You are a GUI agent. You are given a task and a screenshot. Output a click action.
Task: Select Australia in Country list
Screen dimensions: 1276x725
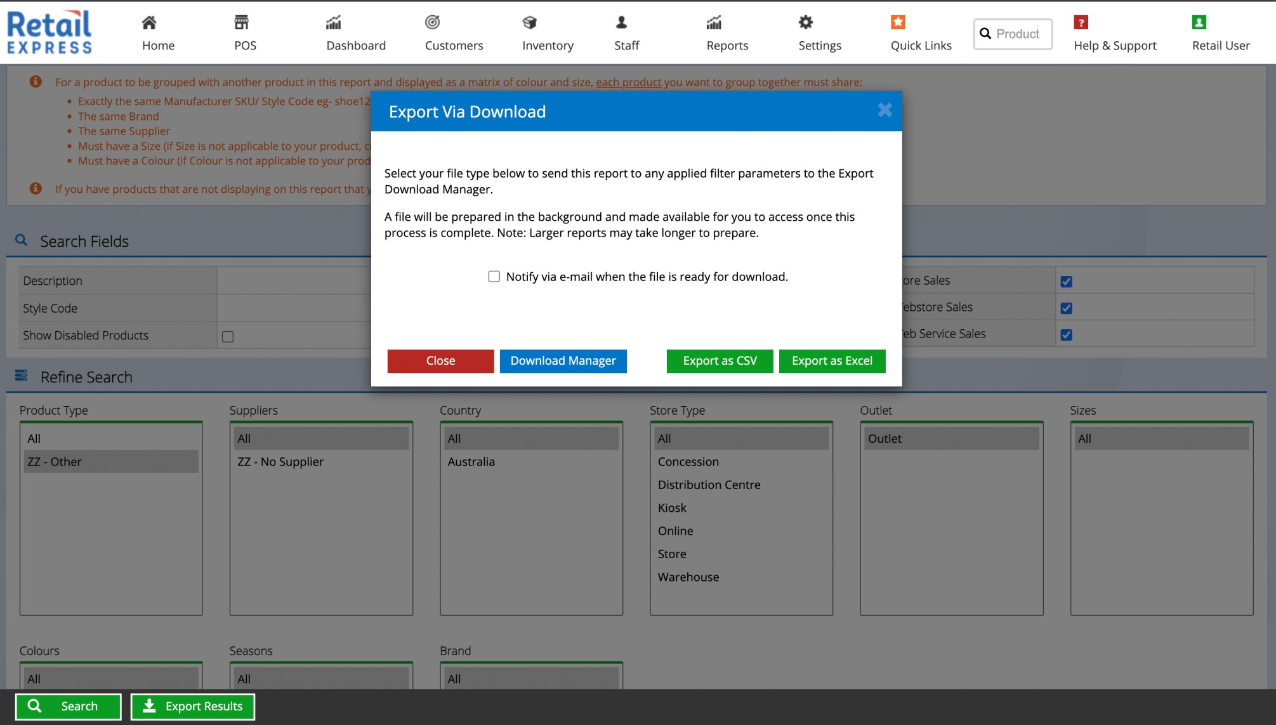tap(471, 462)
